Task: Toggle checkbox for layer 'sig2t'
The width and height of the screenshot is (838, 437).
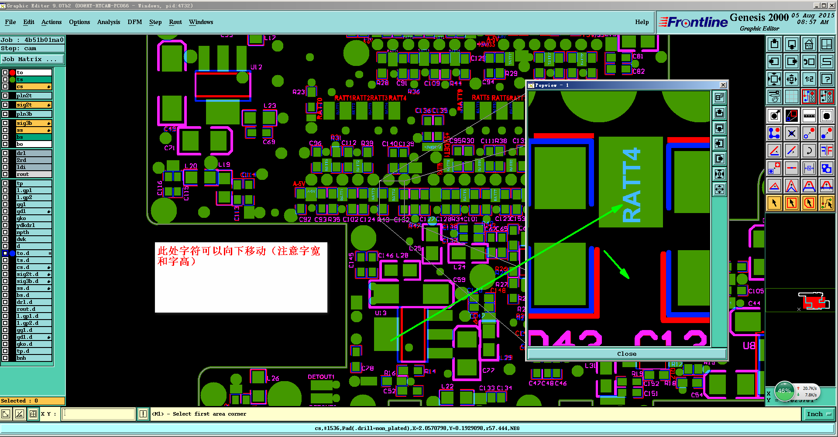Action: (5, 105)
